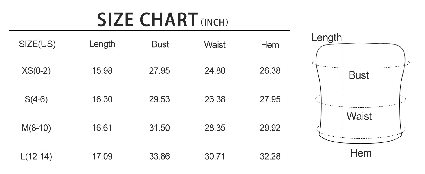The height and width of the screenshot is (174, 425).
Task: Click the Bust column header
Action: tap(160, 44)
